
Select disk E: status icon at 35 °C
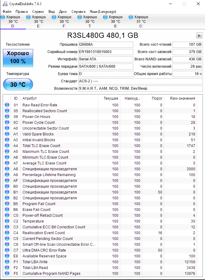[x=28, y=17]
